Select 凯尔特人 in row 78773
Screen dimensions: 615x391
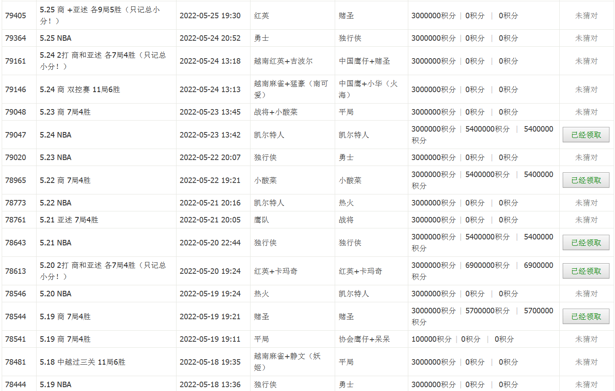point(268,203)
